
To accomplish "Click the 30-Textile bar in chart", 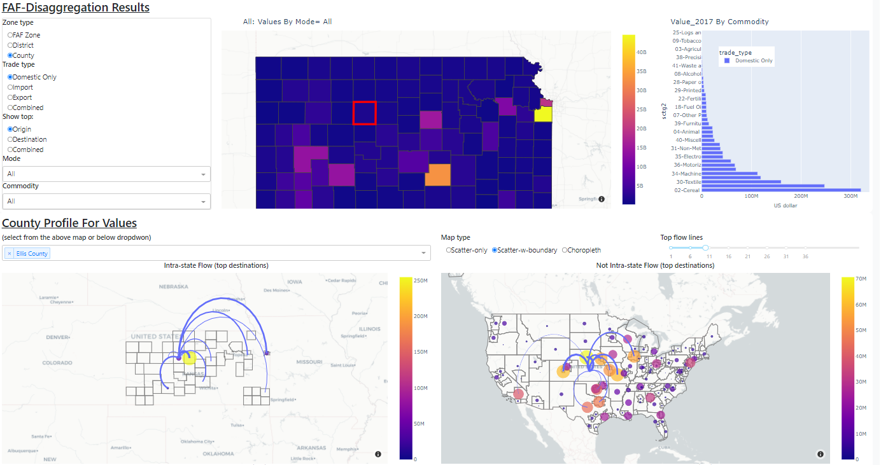I will [x=741, y=181].
